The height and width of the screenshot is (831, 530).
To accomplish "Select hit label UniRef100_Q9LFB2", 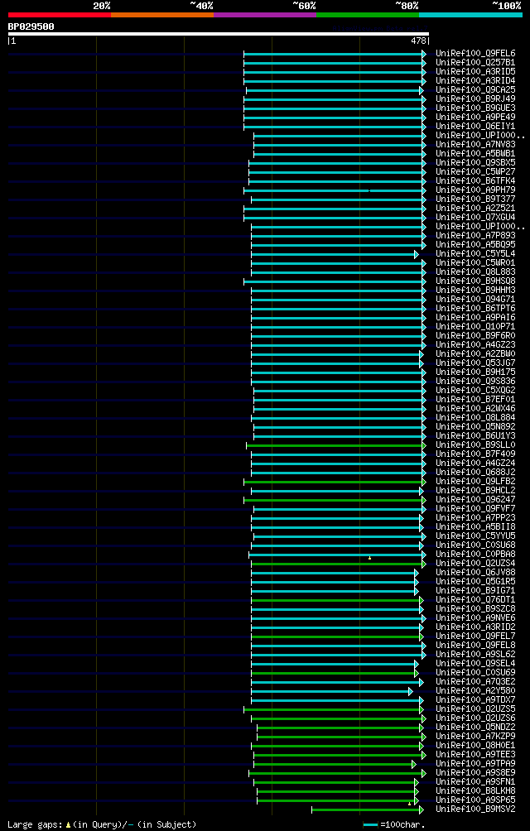I will 475,481.
